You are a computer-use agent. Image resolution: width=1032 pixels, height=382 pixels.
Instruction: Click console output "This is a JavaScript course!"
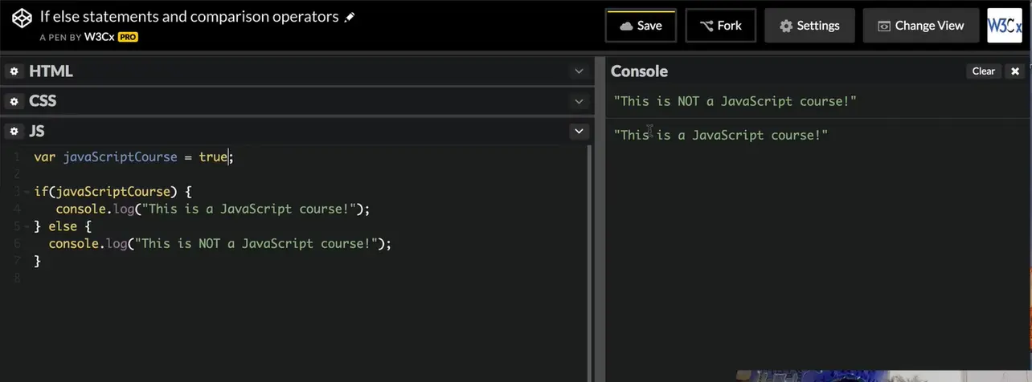720,135
